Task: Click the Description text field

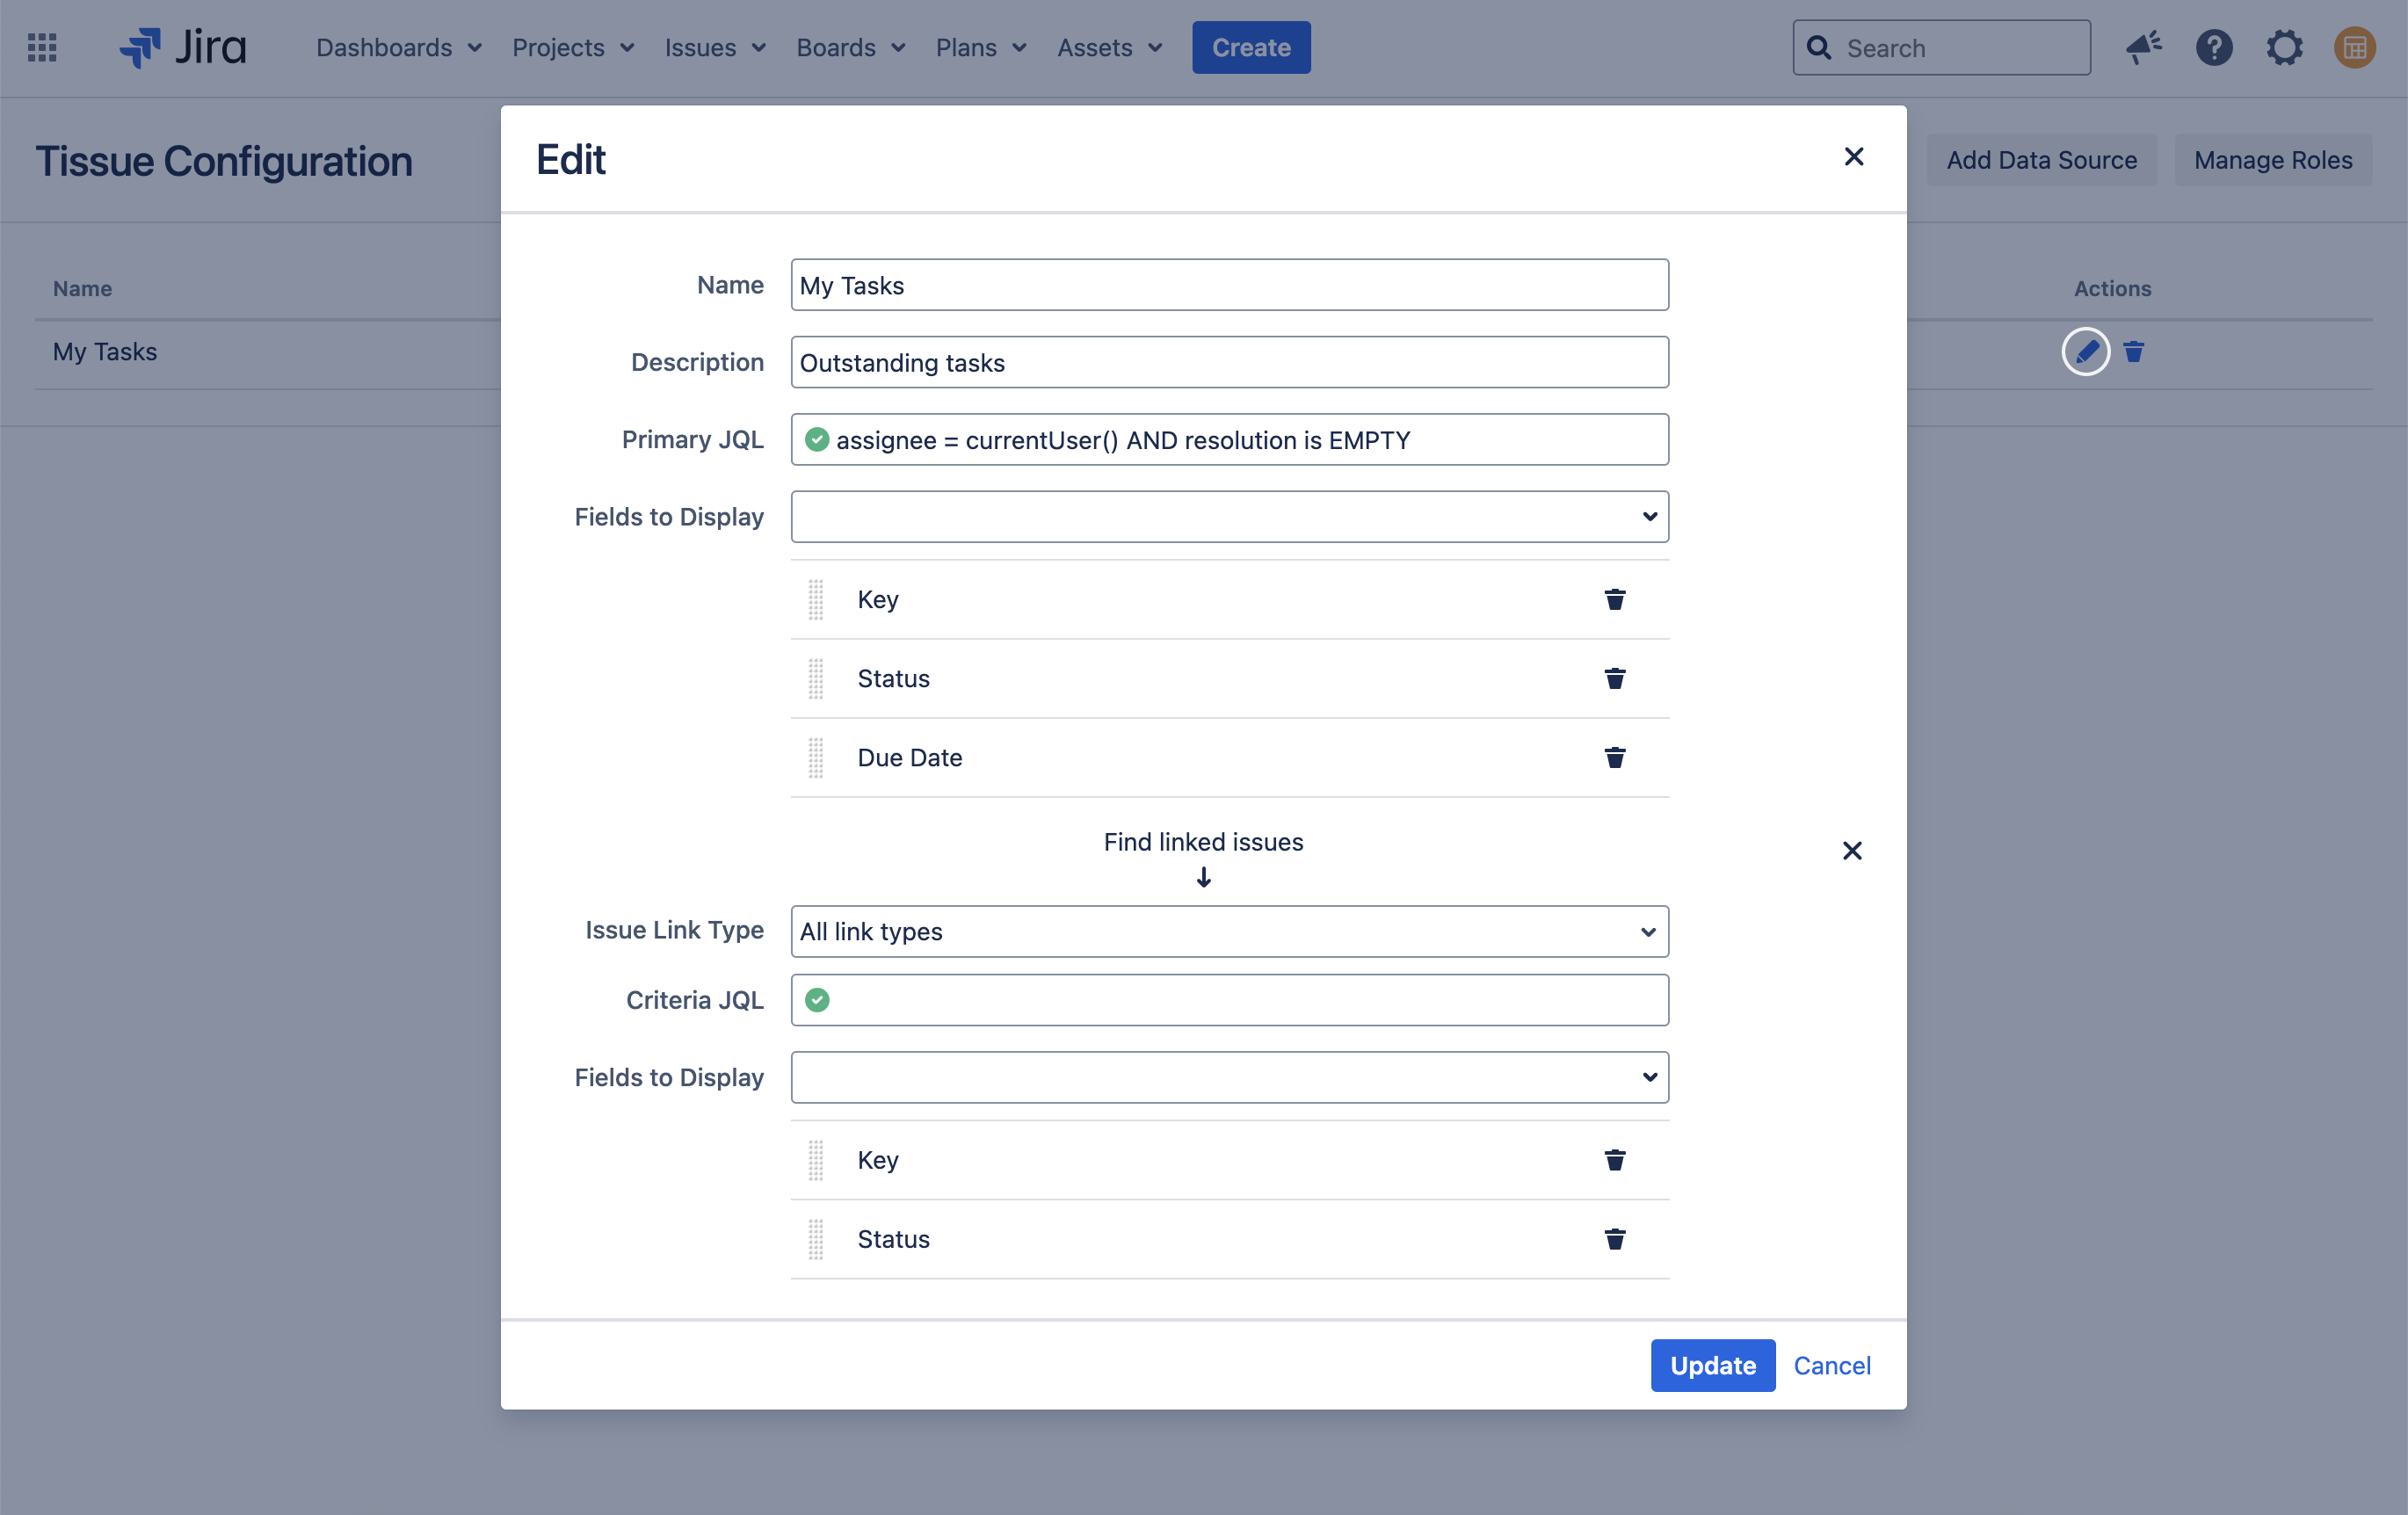Action: tap(1229, 362)
